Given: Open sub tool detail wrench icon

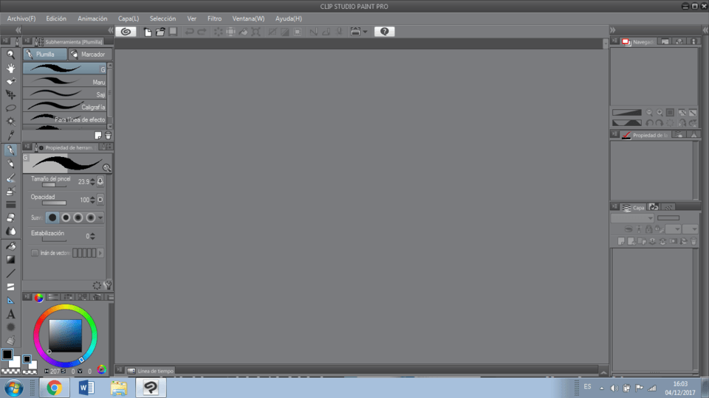Looking at the screenshot, I should [108, 285].
